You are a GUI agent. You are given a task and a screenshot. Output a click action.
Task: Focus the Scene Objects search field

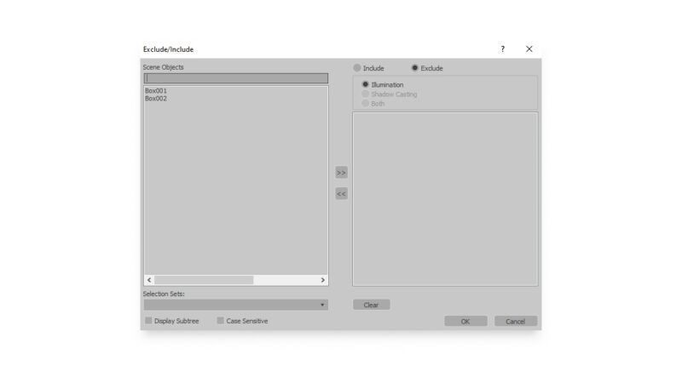[x=236, y=78]
